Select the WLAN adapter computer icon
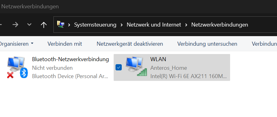This screenshot has width=277, height=117. [134, 64]
